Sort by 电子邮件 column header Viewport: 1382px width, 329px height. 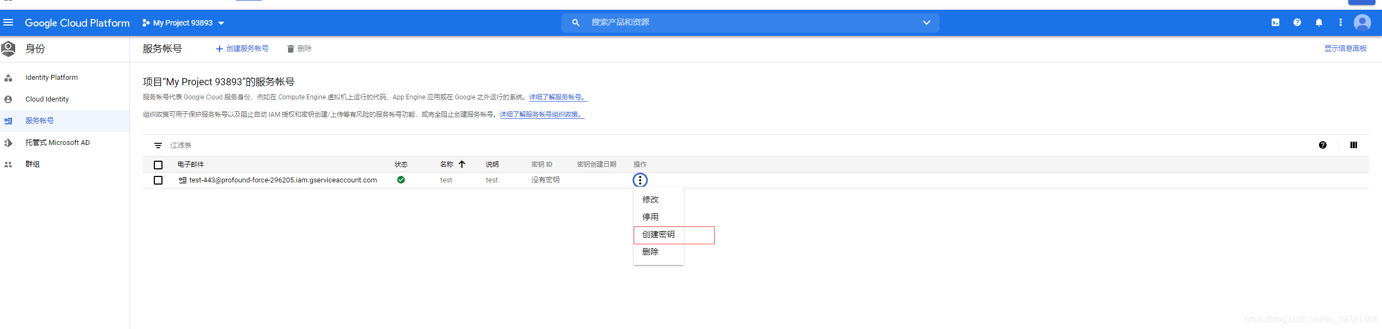click(191, 164)
